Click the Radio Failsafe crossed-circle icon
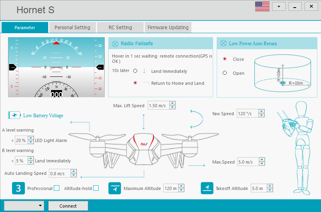321x212 pixels. click(115, 44)
